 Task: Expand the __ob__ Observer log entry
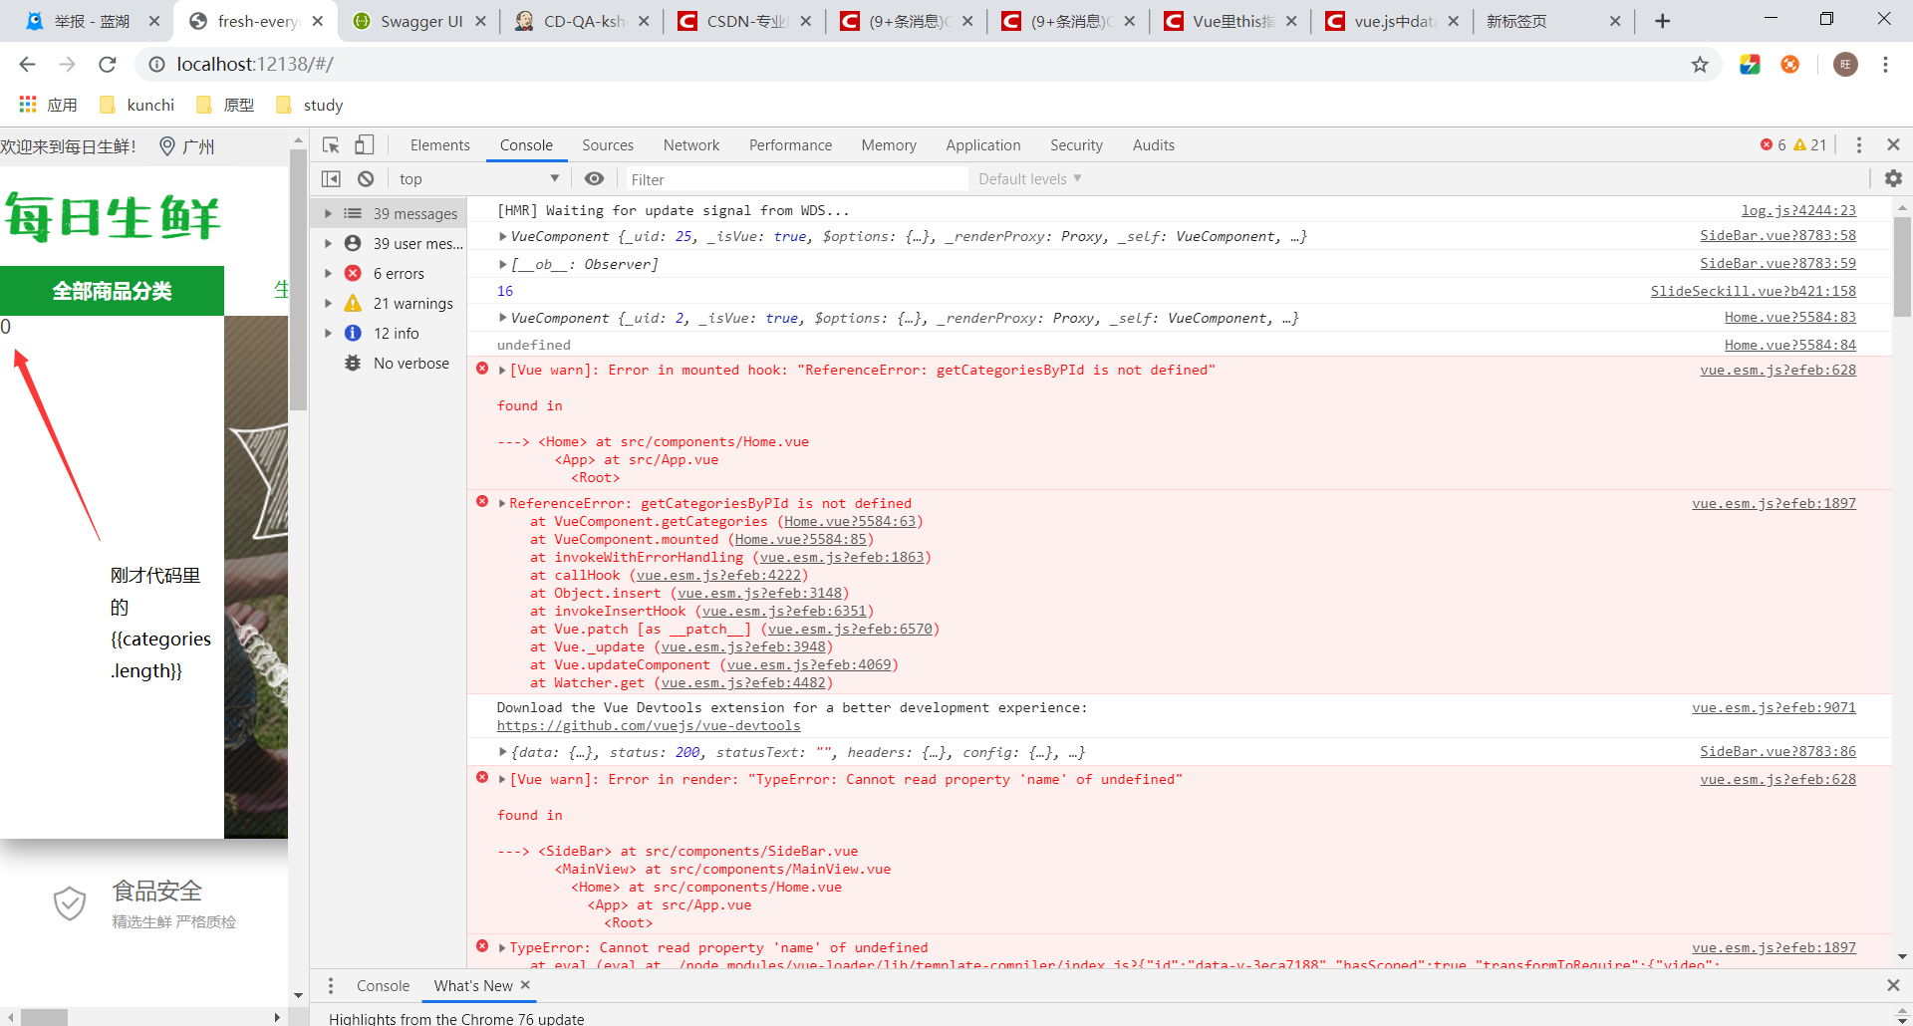pos(503,265)
